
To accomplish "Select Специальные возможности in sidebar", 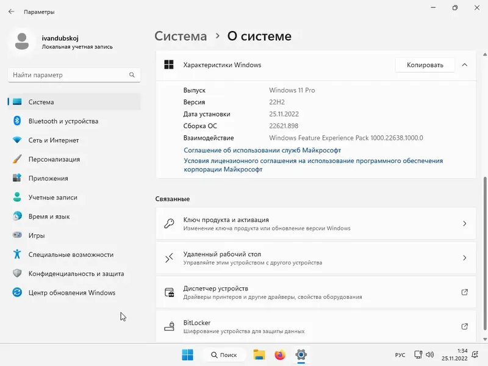I will click(71, 254).
